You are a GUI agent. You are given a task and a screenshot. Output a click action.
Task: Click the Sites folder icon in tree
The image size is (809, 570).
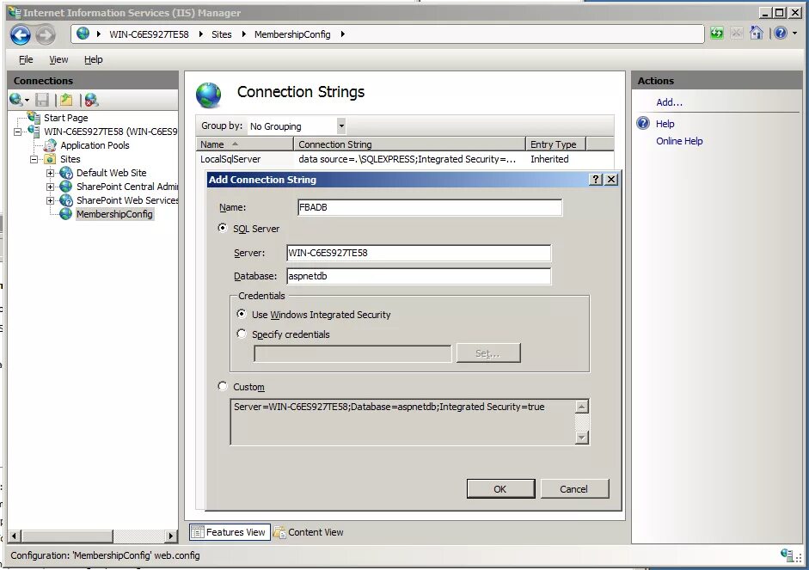tap(51, 159)
